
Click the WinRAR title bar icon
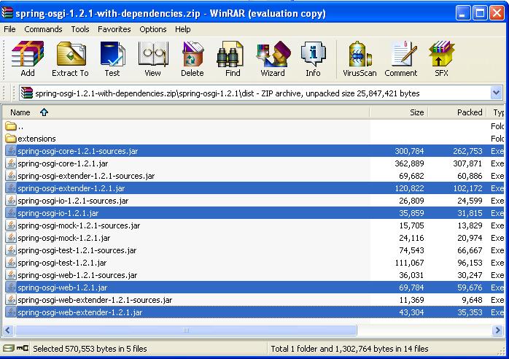7,13
